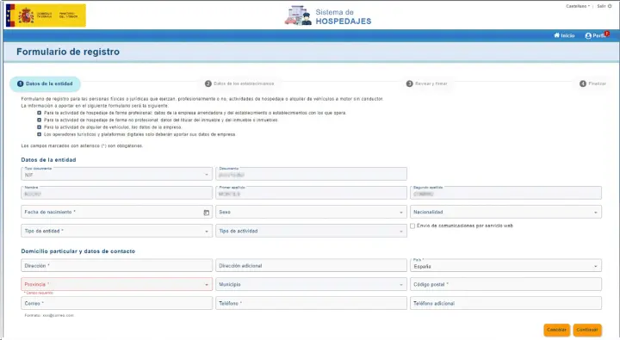
Task: Click the Nombre field
Action: [x=116, y=193]
